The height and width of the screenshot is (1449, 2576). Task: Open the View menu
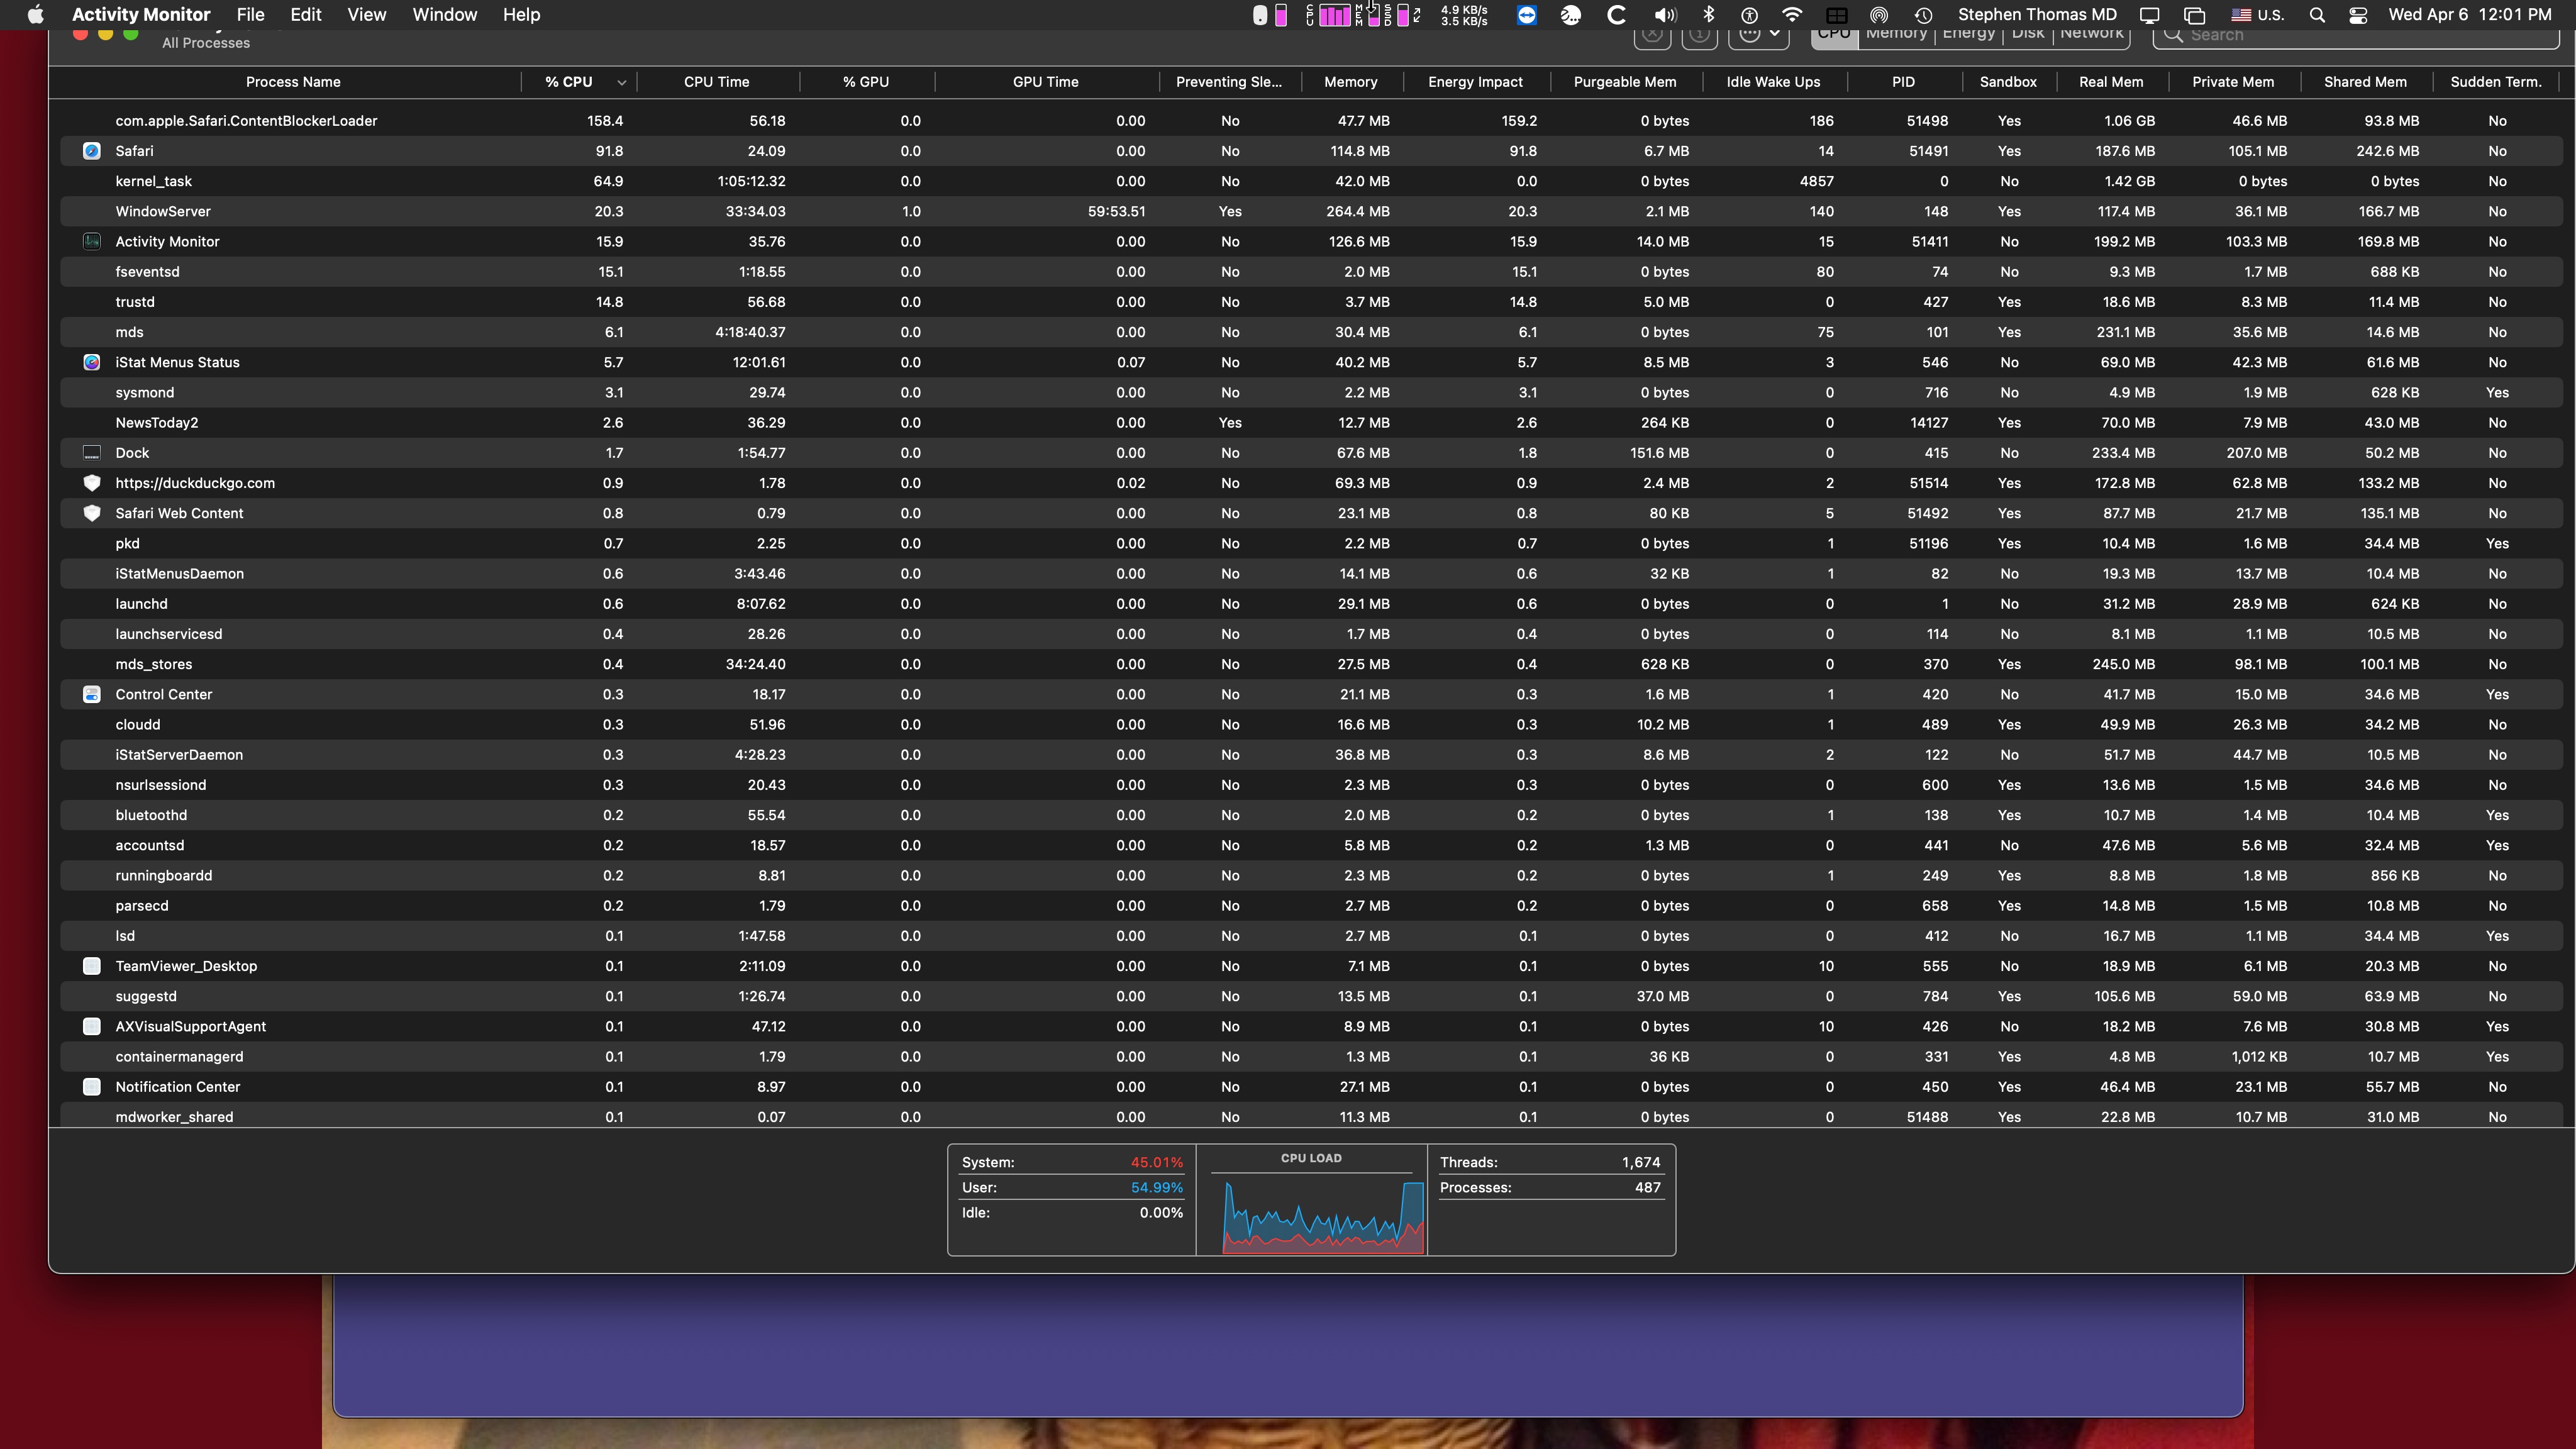click(x=366, y=15)
